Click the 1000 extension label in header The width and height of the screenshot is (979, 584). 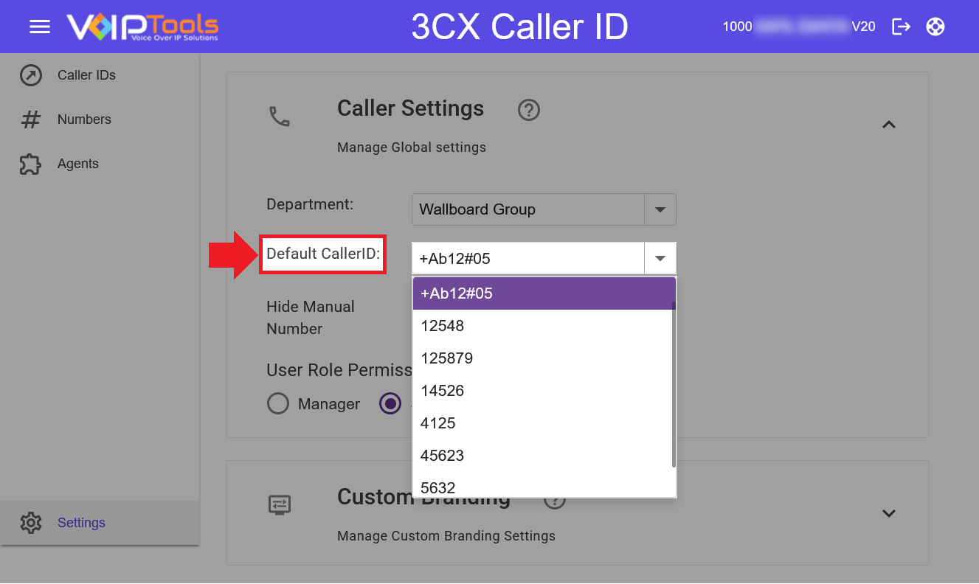pos(736,26)
